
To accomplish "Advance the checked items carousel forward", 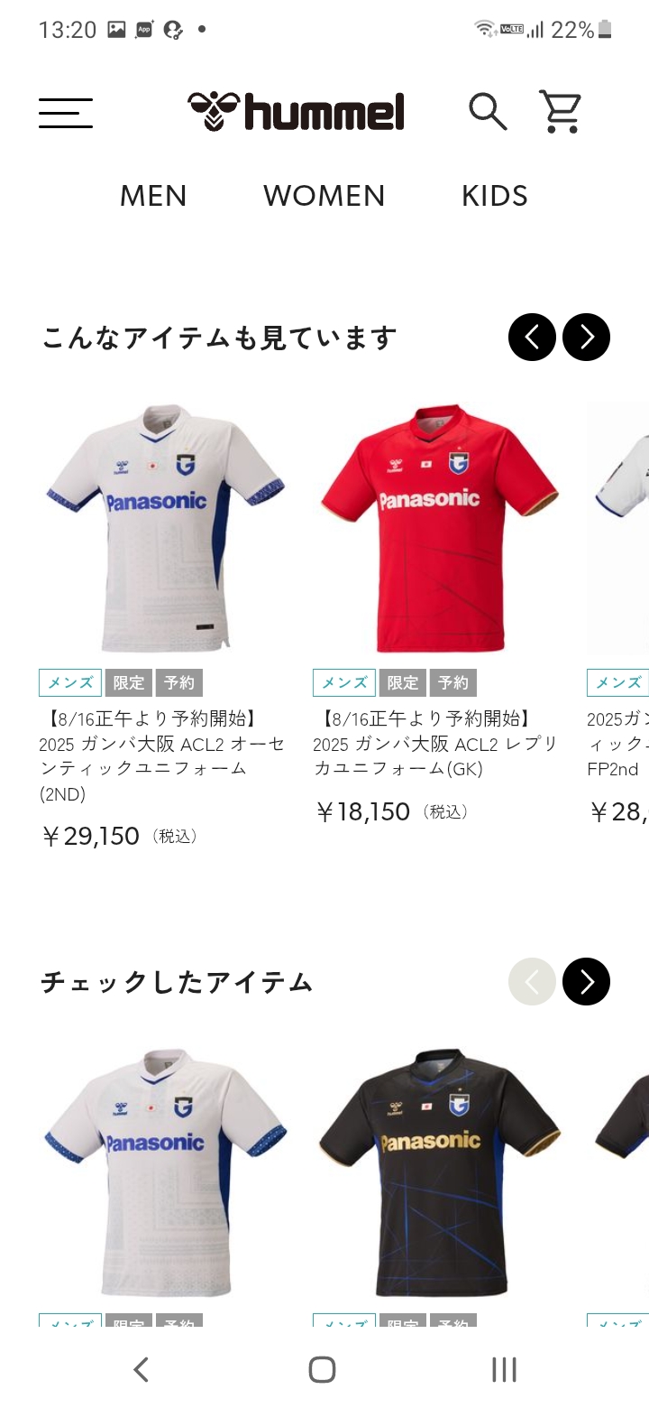I will tap(586, 982).
